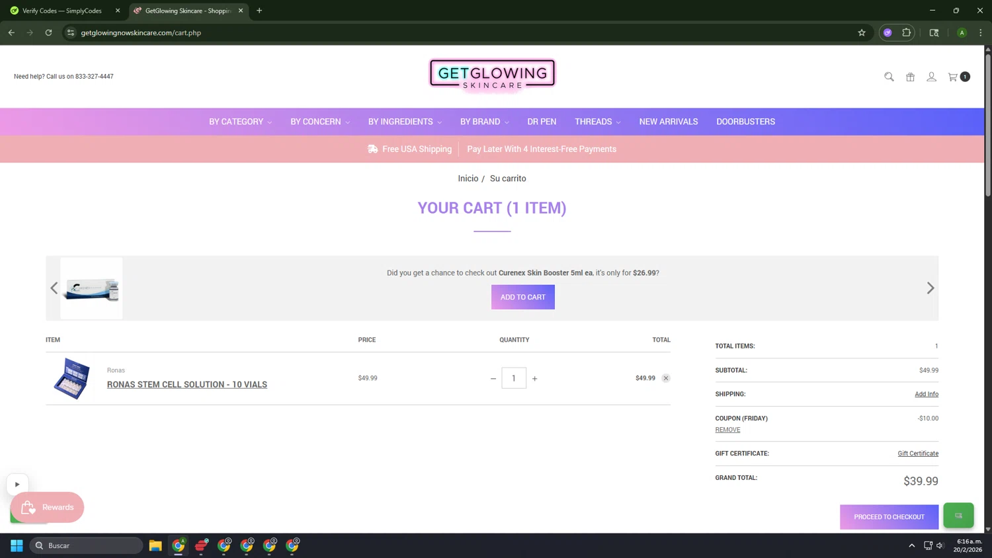Image resolution: width=992 pixels, height=558 pixels.
Task: Click the quantity input field
Action: point(514,378)
